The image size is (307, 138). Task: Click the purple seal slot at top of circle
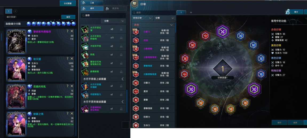point(223,31)
